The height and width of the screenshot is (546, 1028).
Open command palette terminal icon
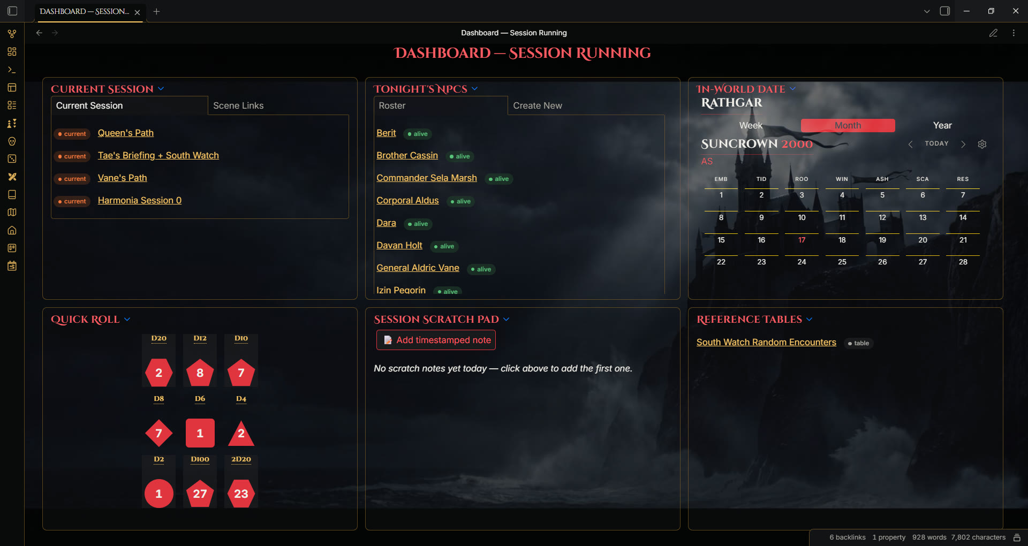(x=12, y=70)
